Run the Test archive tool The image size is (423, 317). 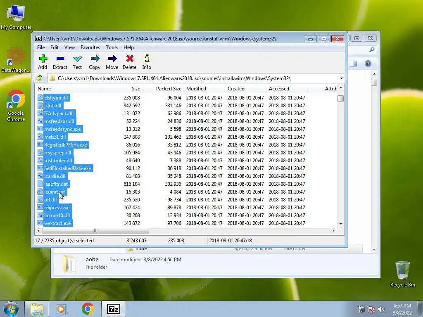click(x=77, y=59)
